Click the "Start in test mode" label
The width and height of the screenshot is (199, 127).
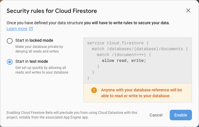point(32,61)
